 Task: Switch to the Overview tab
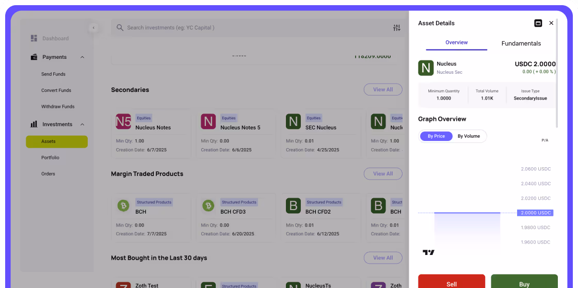coord(456,42)
